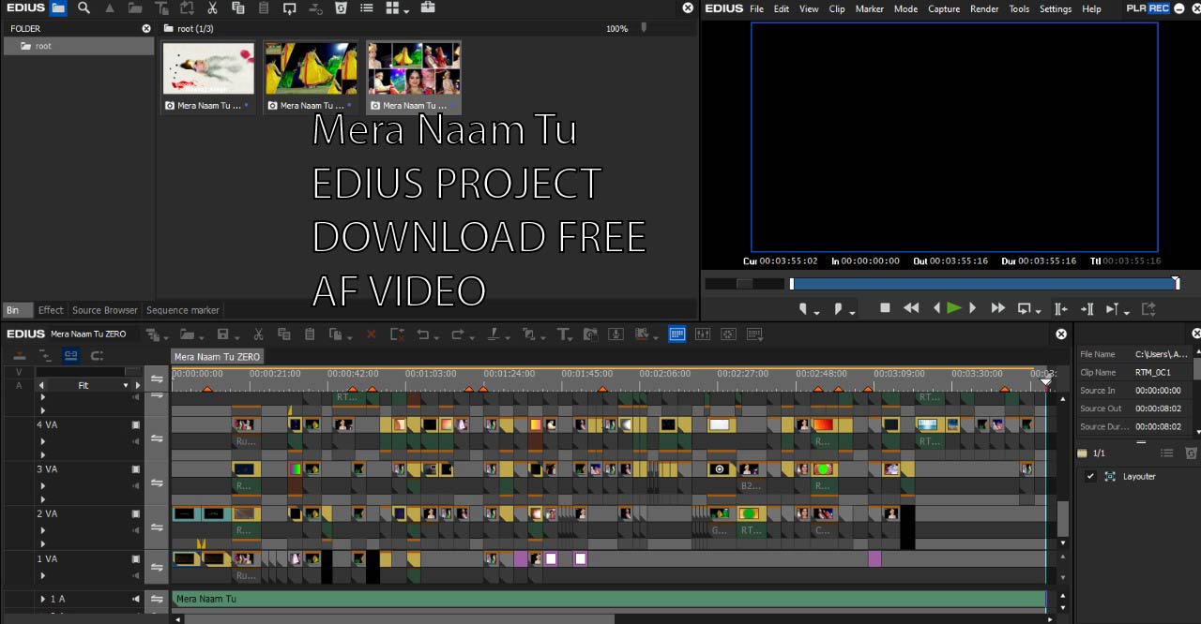Select the Mera Naam Tu ZERO sequence tab
Screen dimensions: 1201x624
[x=217, y=357]
